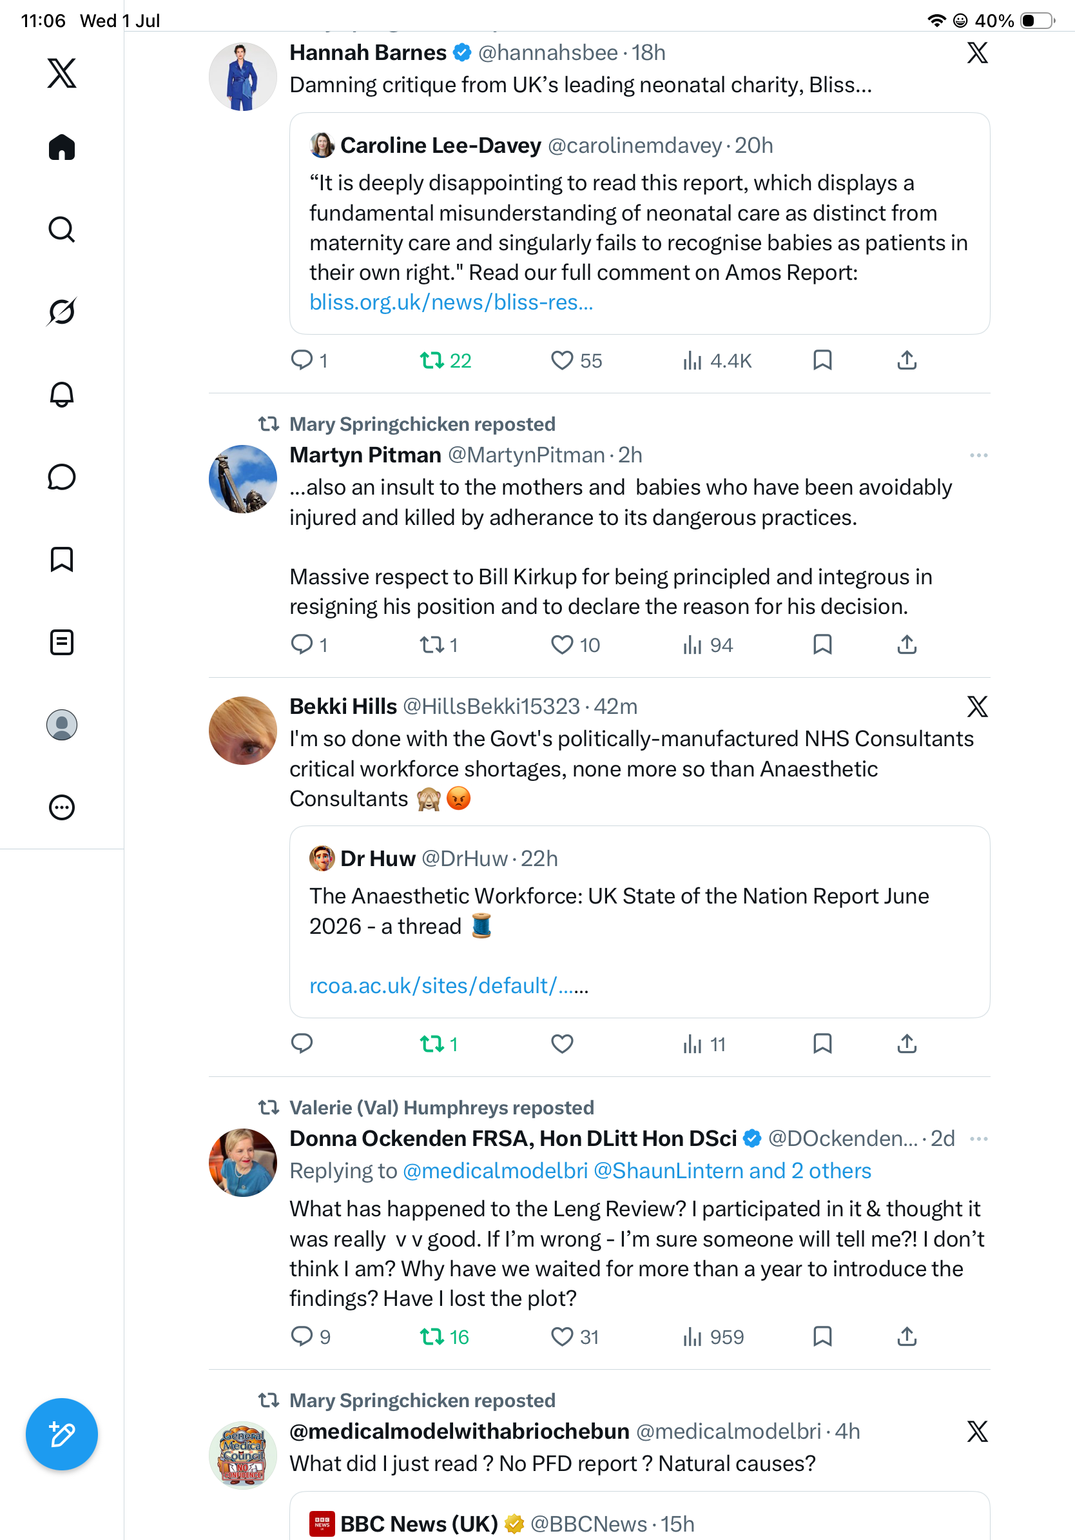Viewport: 1075px width, 1540px height.
Task: Expand the More menu in sidebar
Action: pyautogui.click(x=62, y=807)
